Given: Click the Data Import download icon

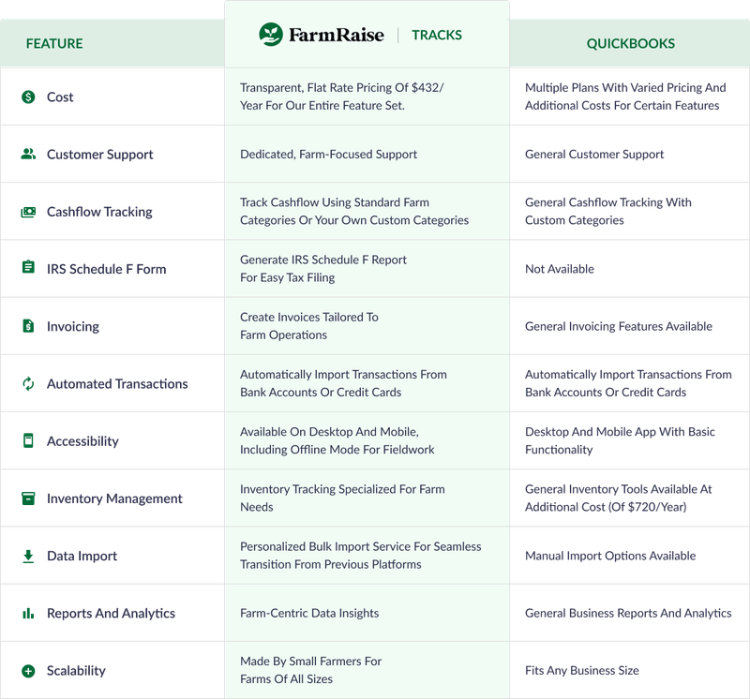Looking at the screenshot, I should click(29, 555).
